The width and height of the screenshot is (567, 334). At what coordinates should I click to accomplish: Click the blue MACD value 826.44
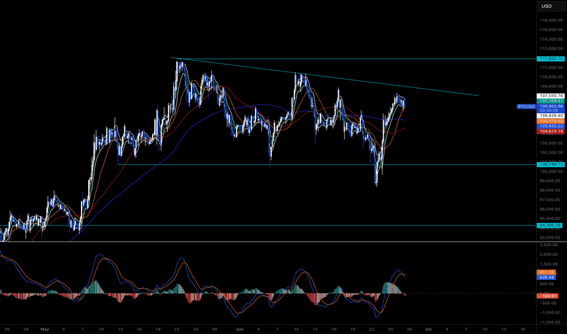[x=546, y=278]
